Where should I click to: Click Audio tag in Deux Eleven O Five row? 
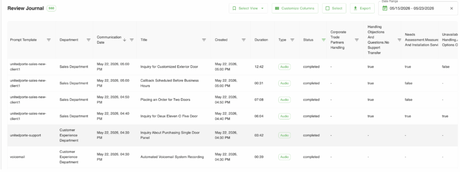coord(284,116)
